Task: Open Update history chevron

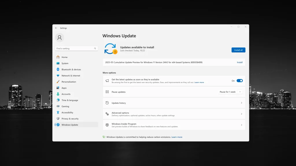Action: click(x=241, y=103)
